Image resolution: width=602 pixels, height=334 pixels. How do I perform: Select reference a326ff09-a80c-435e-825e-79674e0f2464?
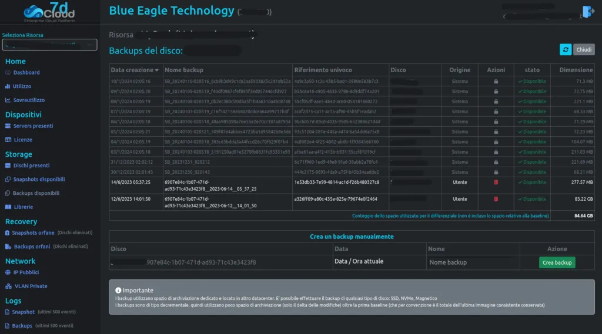[x=336, y=199]
